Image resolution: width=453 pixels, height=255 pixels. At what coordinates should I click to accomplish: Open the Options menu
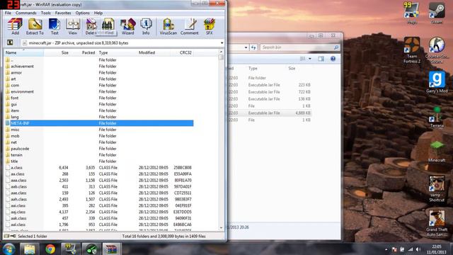[82, 13]
